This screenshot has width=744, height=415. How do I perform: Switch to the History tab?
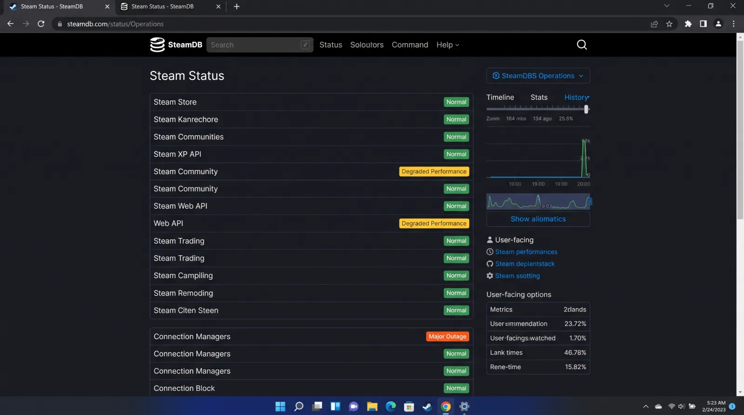(577, 97)
